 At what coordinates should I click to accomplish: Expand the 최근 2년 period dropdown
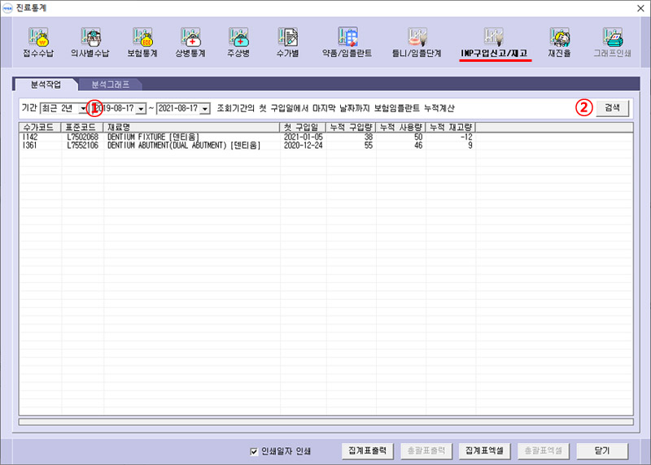pyautogui.click(x=82, y=109)
